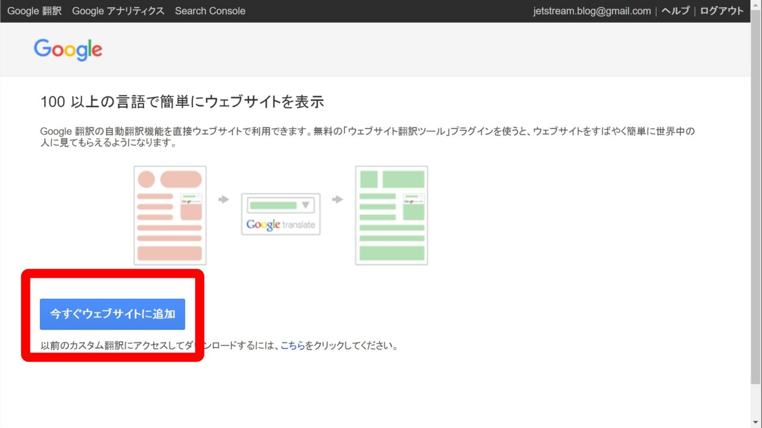Click the pink original webpage illustration
Viewport: 762px width, 428px height.
[x=170, y=215]
